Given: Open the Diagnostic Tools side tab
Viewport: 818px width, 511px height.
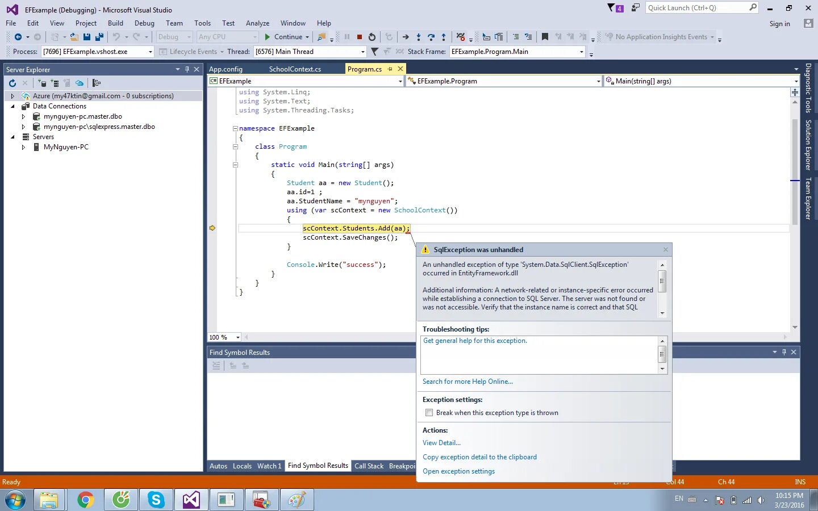Looking at the screenshot, I should coord(808,88).
